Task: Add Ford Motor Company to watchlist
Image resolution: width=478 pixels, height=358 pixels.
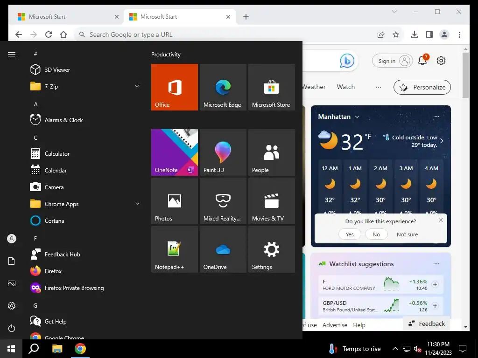Action: point(435,284)
